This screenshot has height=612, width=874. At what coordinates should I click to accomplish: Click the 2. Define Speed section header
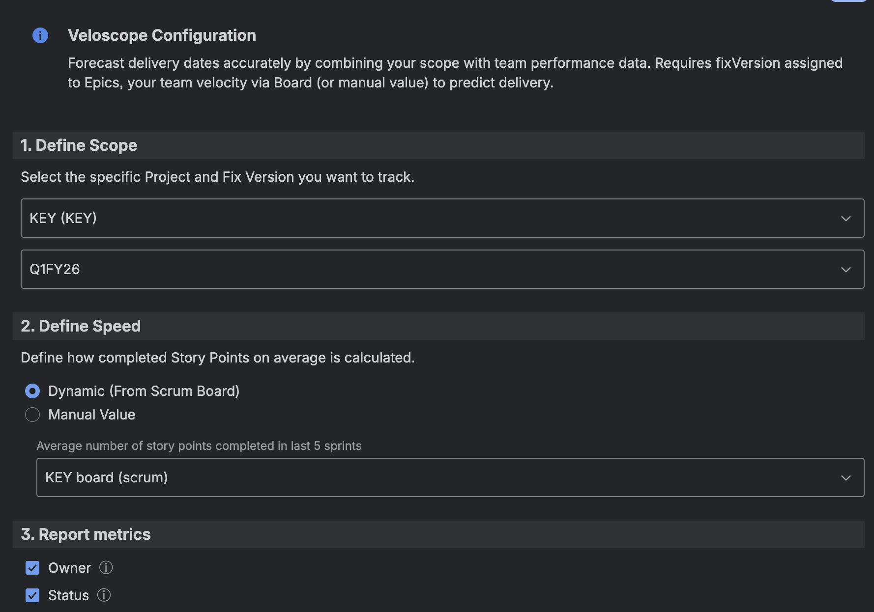[81, 326]
